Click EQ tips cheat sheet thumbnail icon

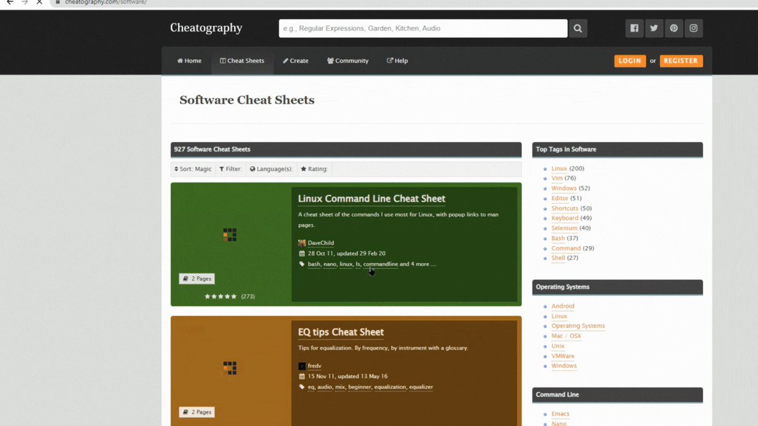click(230, 368)
